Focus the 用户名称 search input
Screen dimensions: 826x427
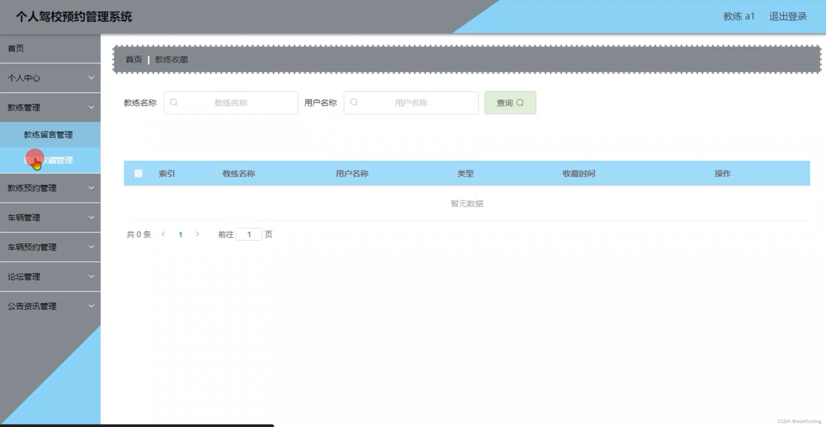pos(411,103)
